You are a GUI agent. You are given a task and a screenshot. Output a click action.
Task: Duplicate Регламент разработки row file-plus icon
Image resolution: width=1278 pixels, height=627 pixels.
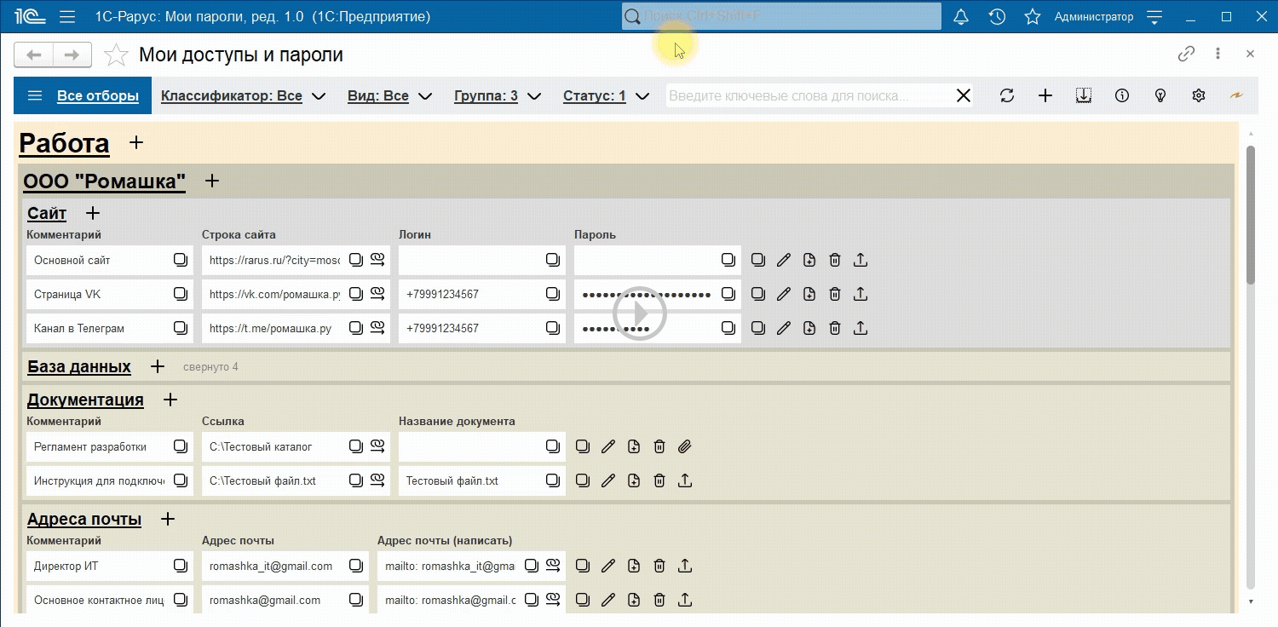[x=633, y=446]
